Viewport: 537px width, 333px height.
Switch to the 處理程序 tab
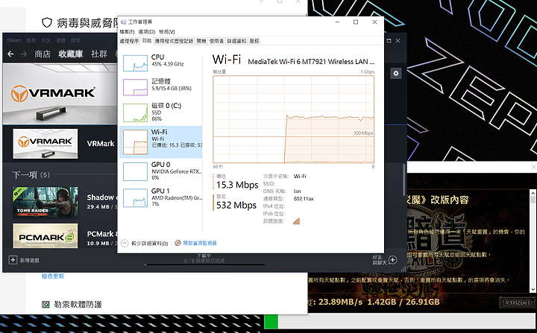(x=129, y=41)
